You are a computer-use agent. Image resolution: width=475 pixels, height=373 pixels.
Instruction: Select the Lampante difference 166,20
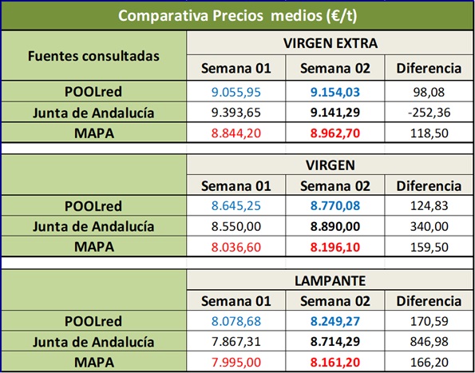pos(429,362)
